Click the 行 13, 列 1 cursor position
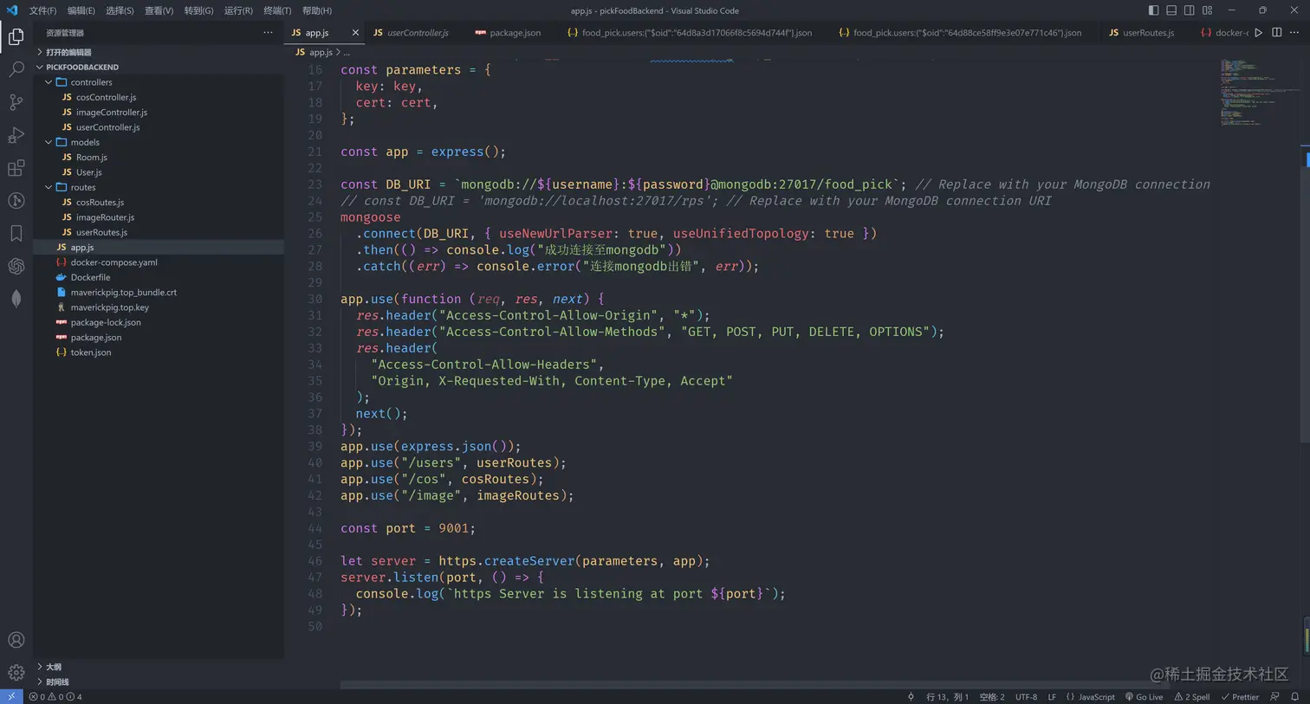Screen dimensions: 1310x704 [947, 696]
